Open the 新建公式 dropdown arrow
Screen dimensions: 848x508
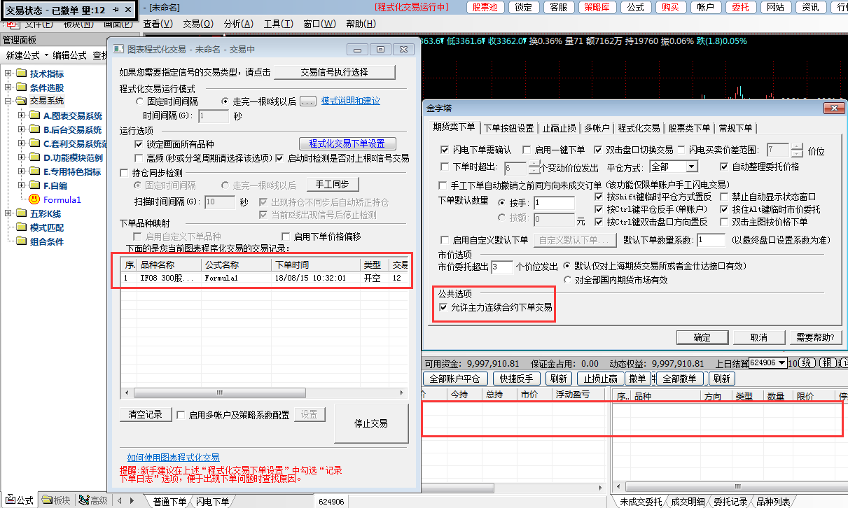46,55
